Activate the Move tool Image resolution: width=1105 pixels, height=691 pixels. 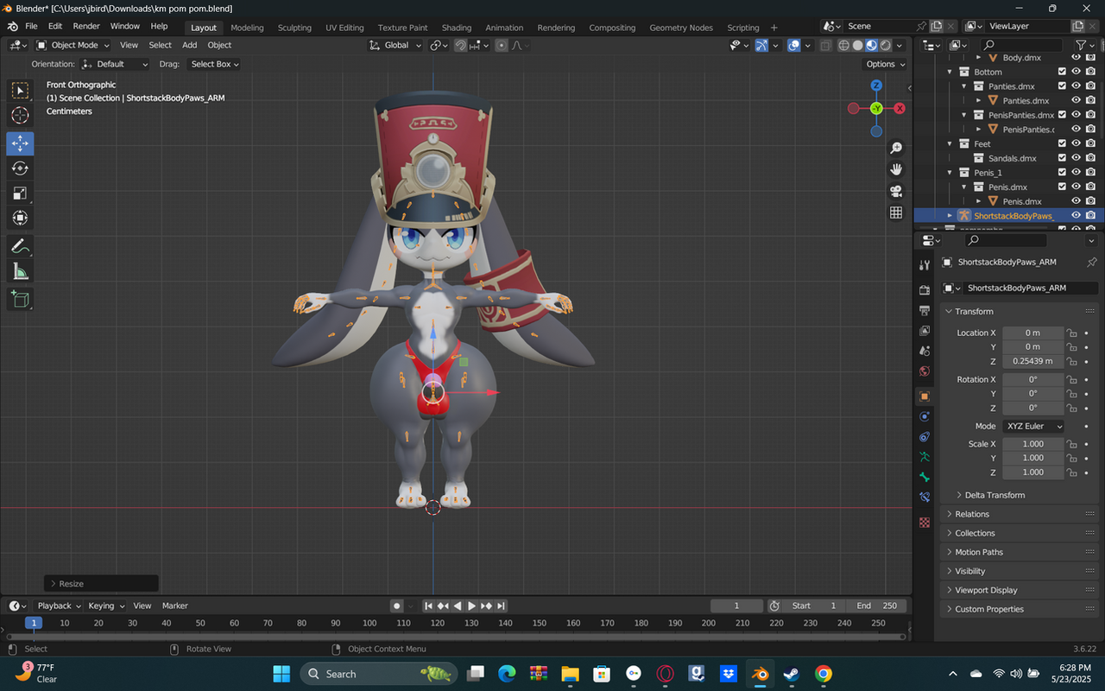tap(21, 143)
